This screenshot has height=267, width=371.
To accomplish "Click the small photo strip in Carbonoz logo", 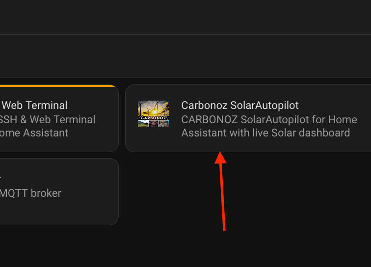I will tap(153, 124).
